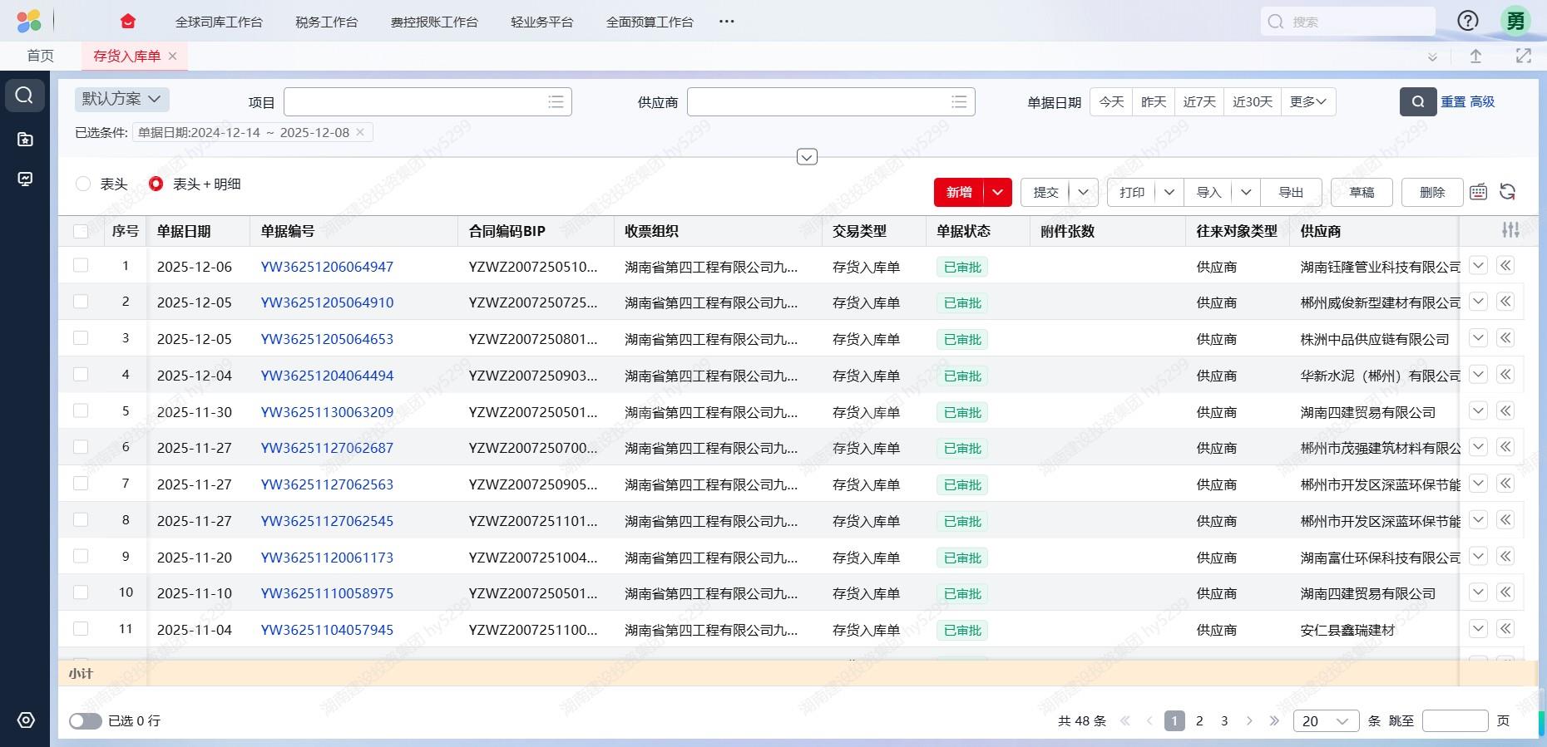
Task: Open the 税务工作台 menu item
Action: click(x=326, y=22)
